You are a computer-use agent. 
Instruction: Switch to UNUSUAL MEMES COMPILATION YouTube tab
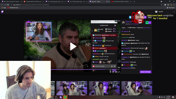[121, 2]
